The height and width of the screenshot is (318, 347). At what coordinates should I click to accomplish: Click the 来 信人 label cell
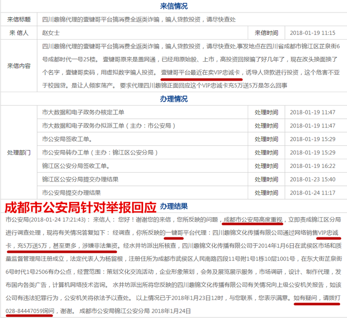pyautogui.click(x=19, y=33)
